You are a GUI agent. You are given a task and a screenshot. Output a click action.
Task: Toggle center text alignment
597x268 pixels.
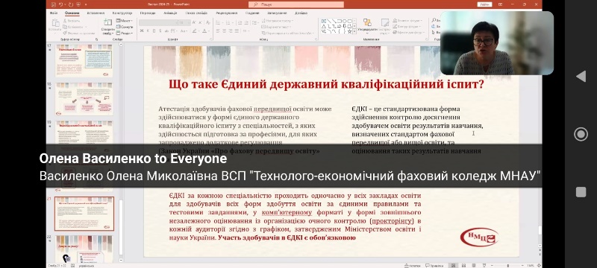tap(225, 31)
